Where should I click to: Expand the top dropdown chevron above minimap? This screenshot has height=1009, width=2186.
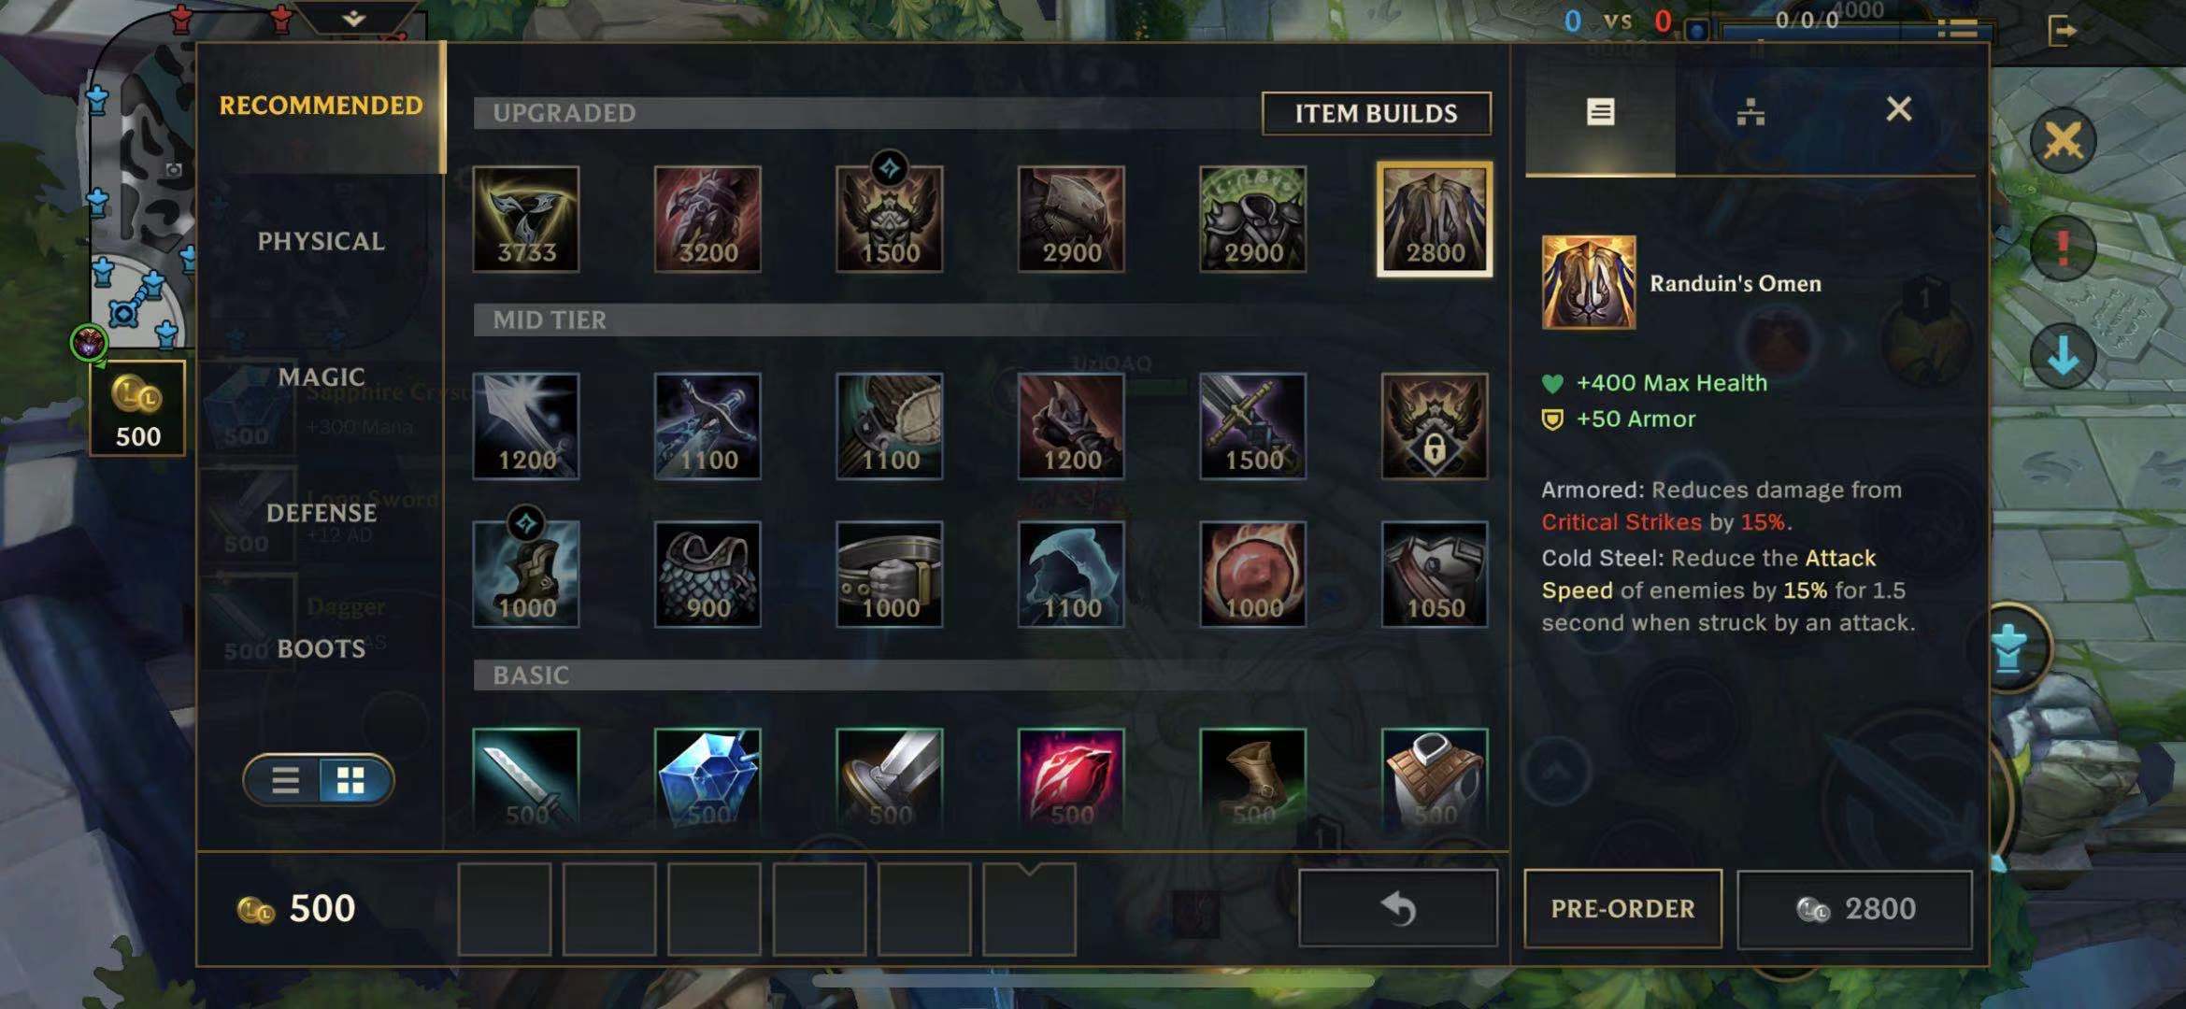(x=354, y=18)
